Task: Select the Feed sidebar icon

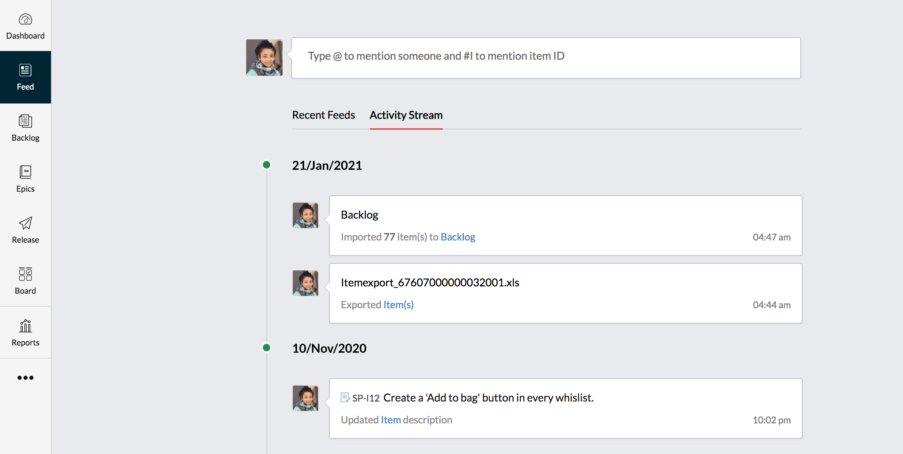Action: click(x=25, y=70)
